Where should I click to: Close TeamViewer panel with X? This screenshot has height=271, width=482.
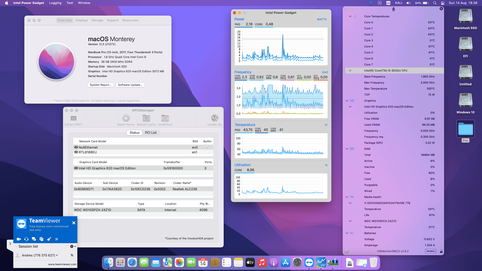point(74,223)
